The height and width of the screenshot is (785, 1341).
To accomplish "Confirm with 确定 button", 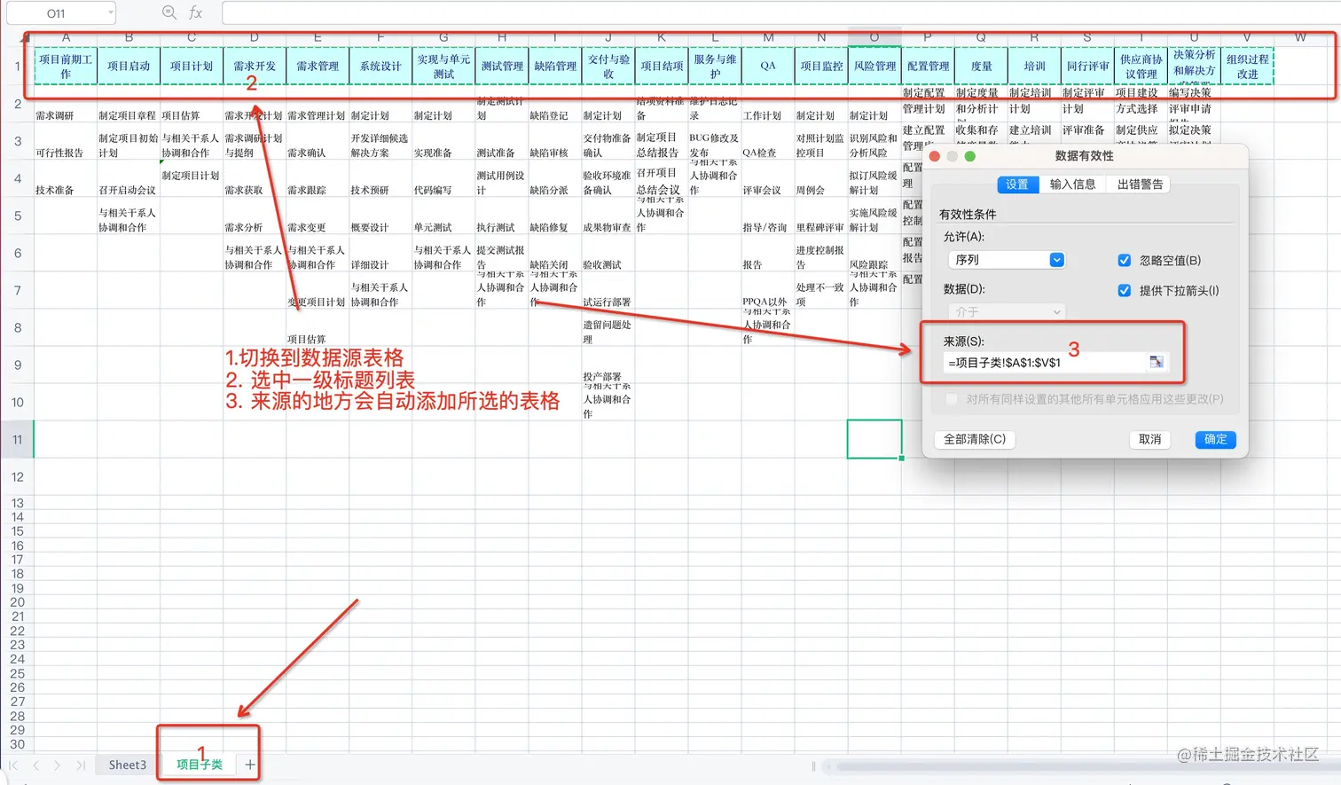I will click(x=1216, y=439).
